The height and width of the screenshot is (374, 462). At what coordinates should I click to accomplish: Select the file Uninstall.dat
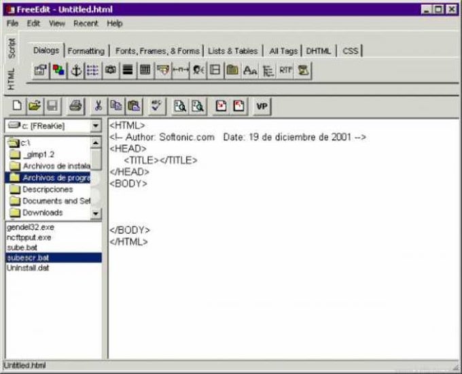(28, 268)
